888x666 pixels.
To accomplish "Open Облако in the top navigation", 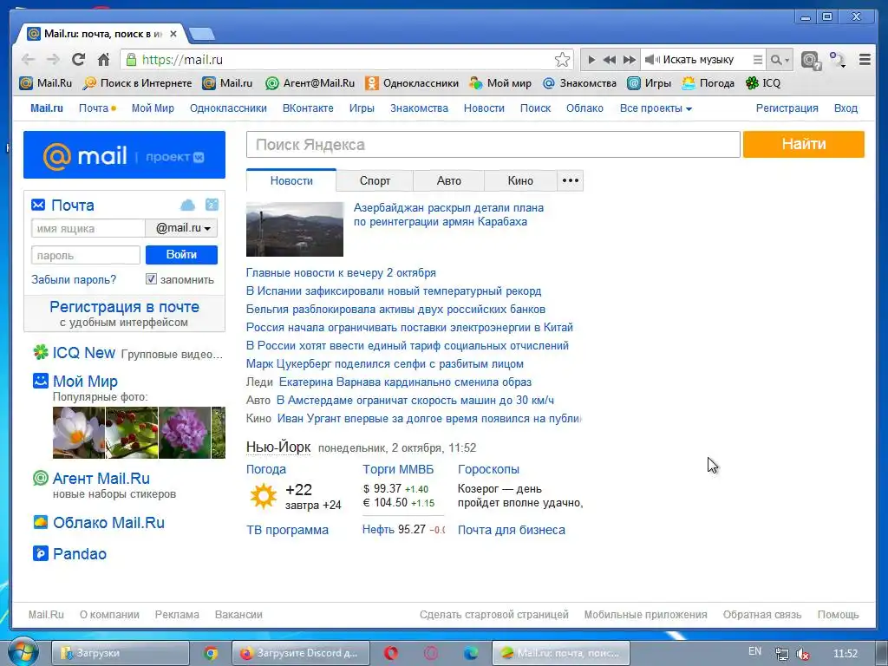I will coord(584,108).
